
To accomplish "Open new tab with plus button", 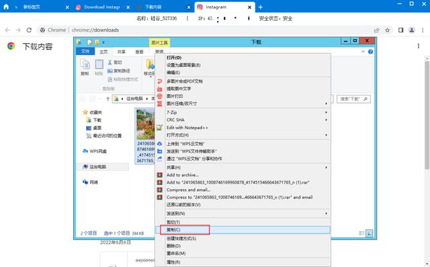I will click(261, 7).
